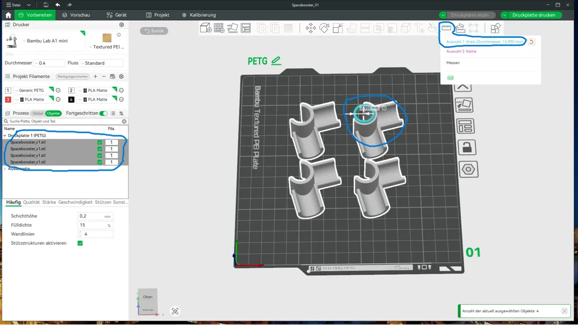The image size is (578, 325).
Task: Click the compare presets icon beside Fortgeschritten
Action: [121, 113]
